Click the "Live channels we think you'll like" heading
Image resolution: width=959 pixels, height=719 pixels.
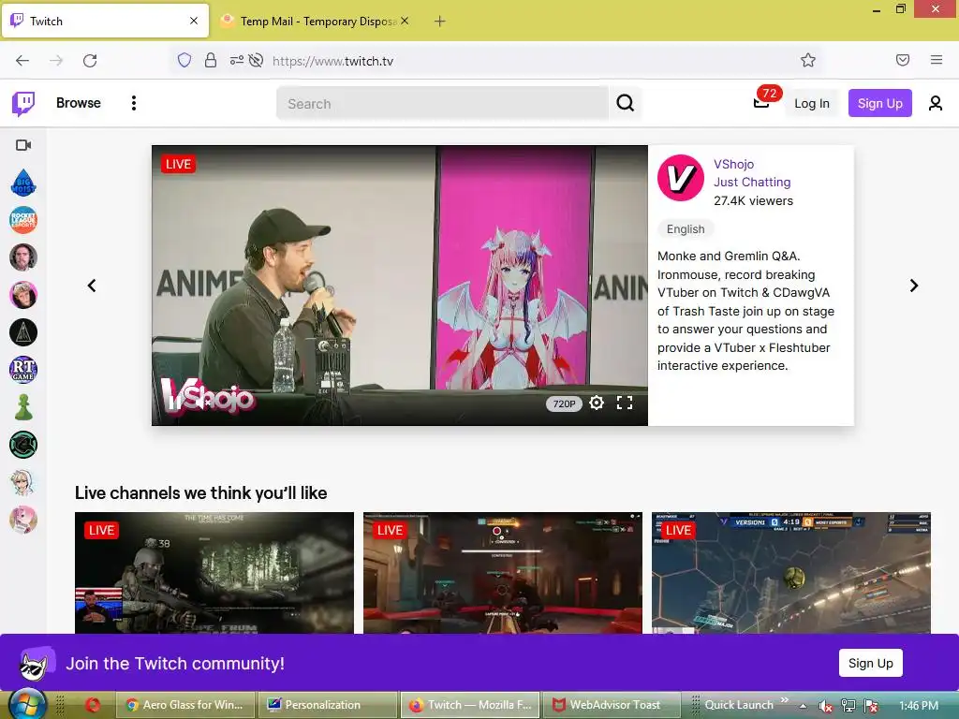coord(200,492)
